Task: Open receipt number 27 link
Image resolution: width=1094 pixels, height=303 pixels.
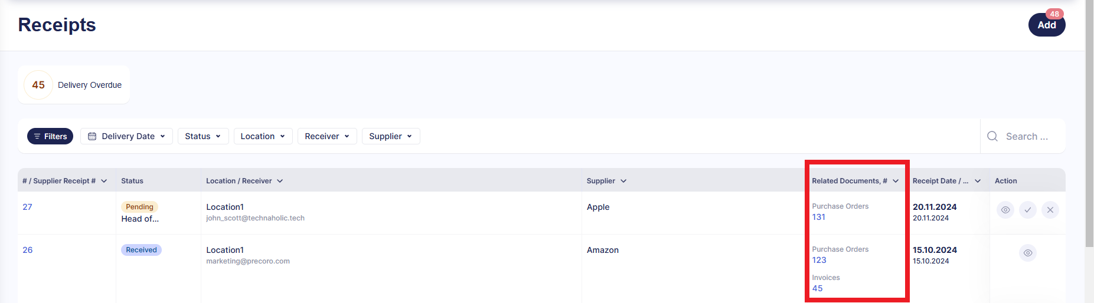Action: pyautogui.click(x=28, y=207)
